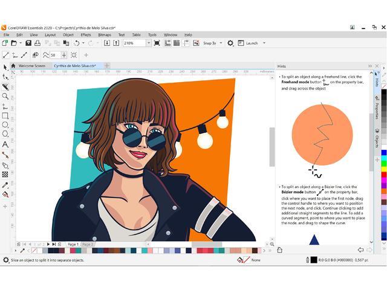Show more palette colors with right arrow

pos(264,251)
